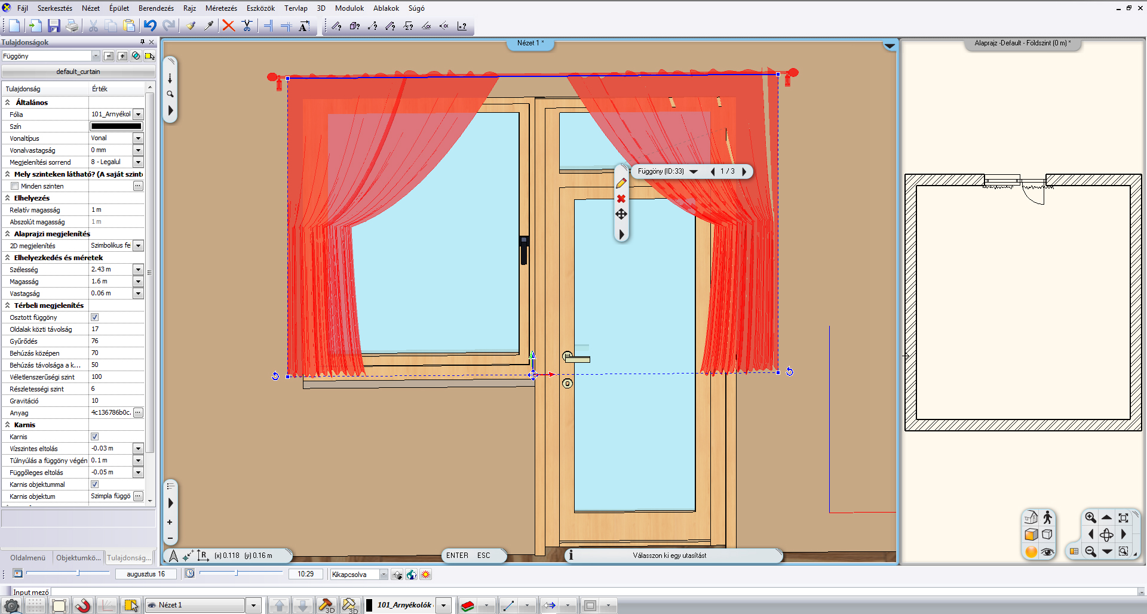
Task: Click the 3D hammer build icon
Action: (327, 606)
